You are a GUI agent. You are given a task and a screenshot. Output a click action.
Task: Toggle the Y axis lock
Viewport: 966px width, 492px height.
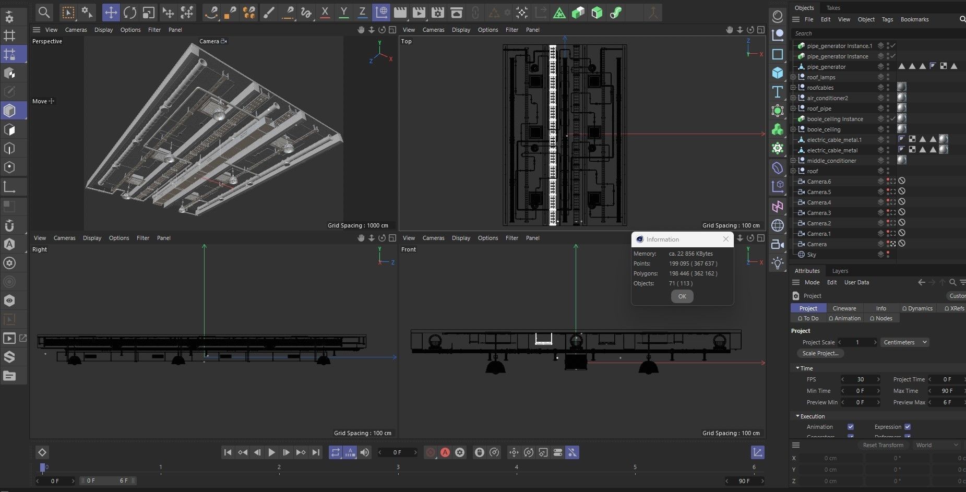click(343, 13)
